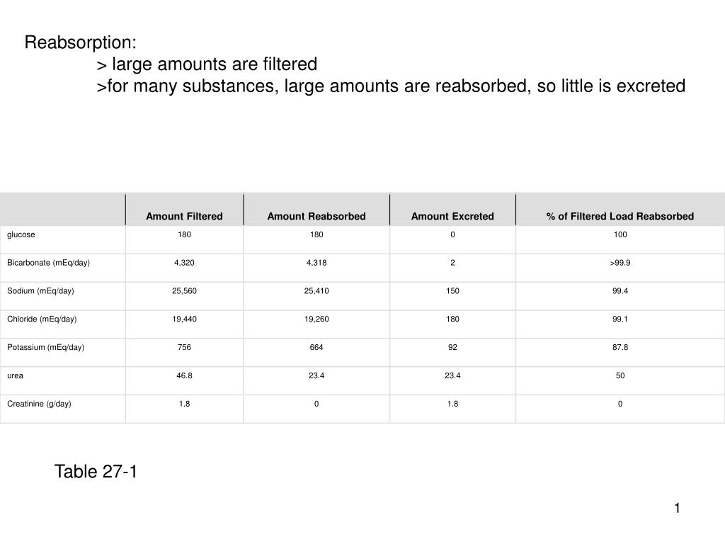Click the 19,260 chloride reabsorbed cell
Screen dimensions: 725x544
(x=316, y=319)
